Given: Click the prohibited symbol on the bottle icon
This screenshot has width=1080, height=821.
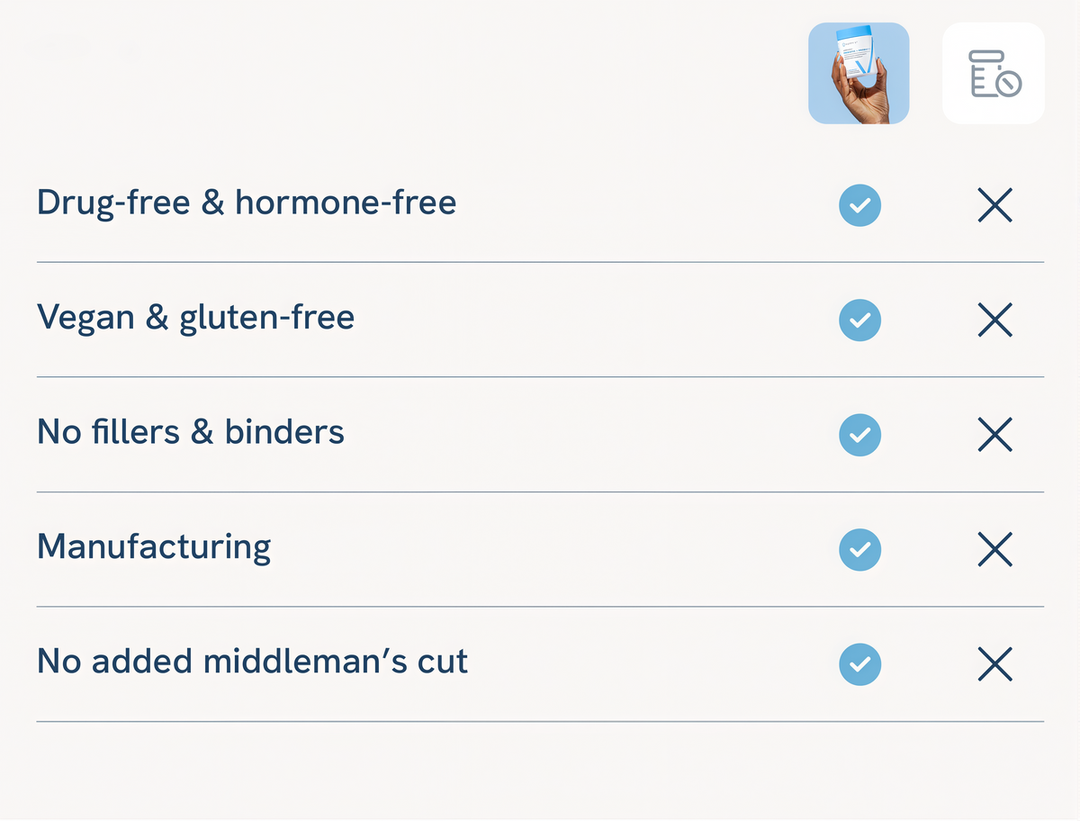Looking at the screenshot, I should click(x=1009, y=85).
